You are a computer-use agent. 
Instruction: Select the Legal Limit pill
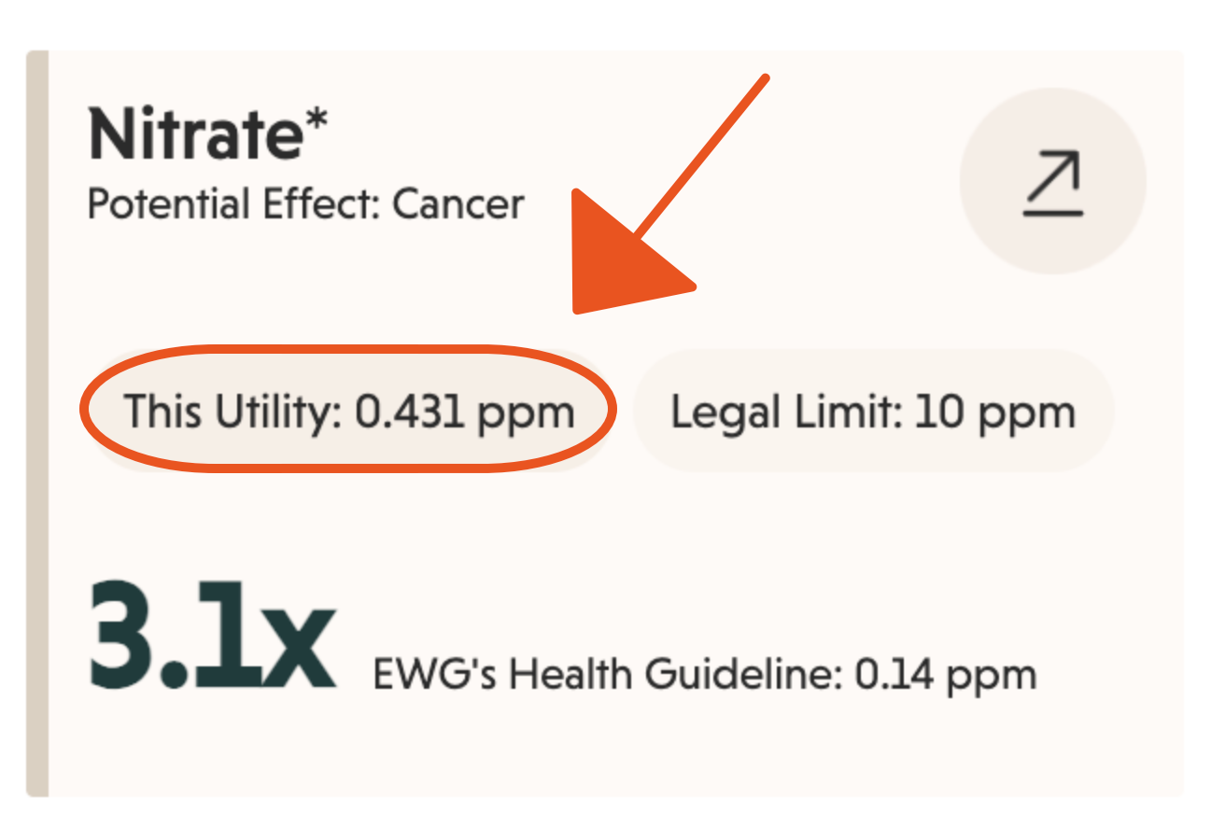[872, 412]
